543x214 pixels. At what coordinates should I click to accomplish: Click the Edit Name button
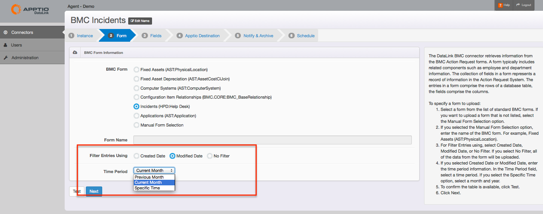140,21
